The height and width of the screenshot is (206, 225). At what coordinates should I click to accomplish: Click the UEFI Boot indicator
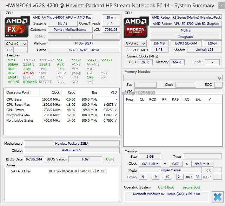point(166,187)
